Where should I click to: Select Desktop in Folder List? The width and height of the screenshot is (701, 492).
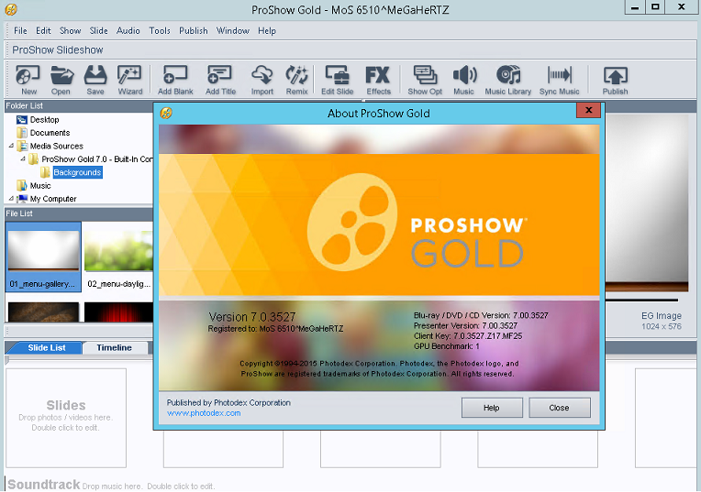[x=44, y=120]
